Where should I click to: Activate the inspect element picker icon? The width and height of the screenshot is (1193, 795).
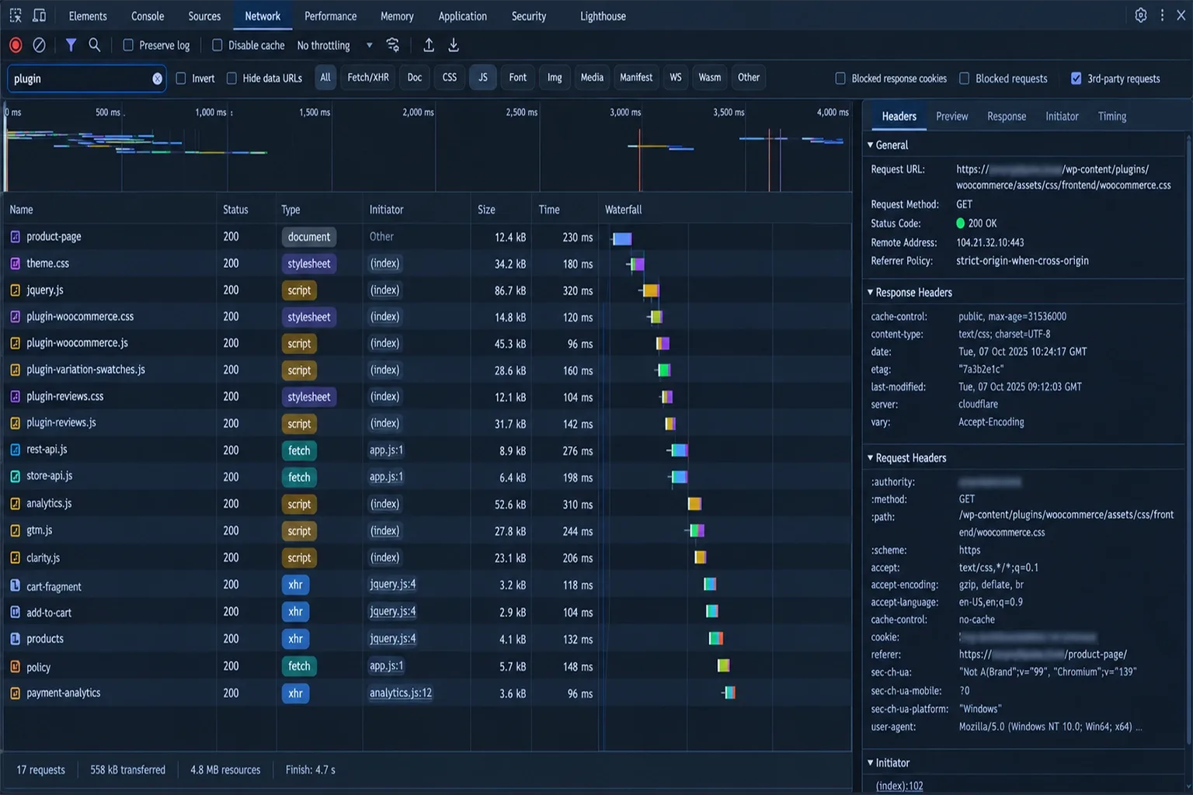[16, 16]
